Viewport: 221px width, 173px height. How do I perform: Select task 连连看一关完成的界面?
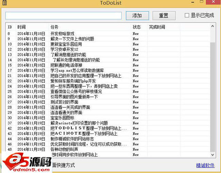pos(70,107)
